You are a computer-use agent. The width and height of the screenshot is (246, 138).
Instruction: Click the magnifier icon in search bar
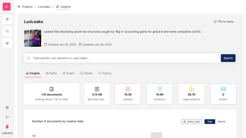(29, 58)
